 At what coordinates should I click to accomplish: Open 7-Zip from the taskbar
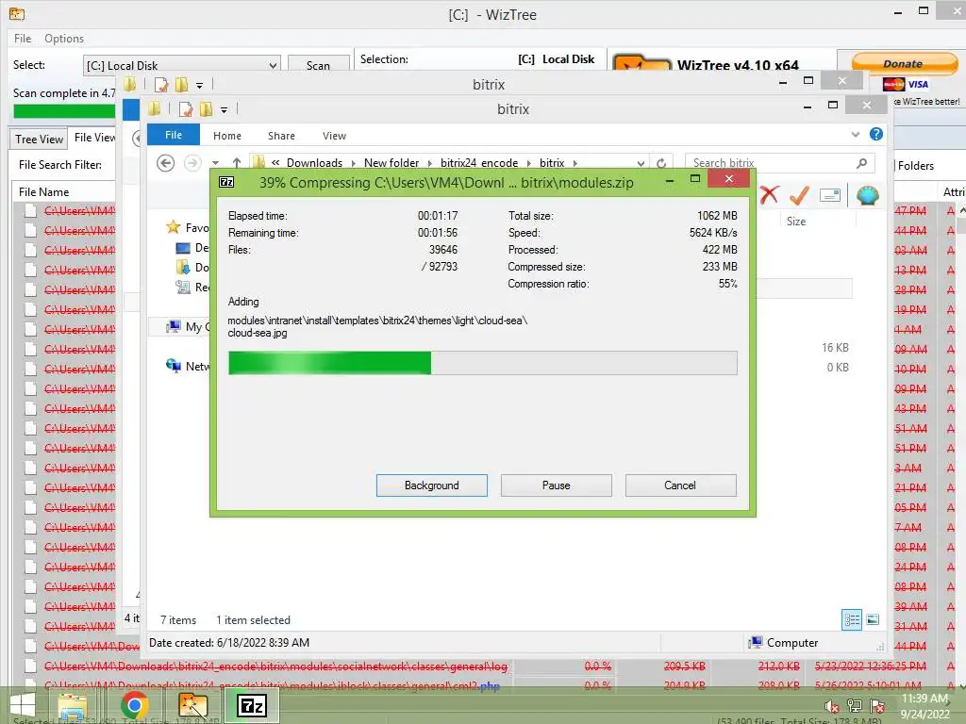tap(252, 705)
